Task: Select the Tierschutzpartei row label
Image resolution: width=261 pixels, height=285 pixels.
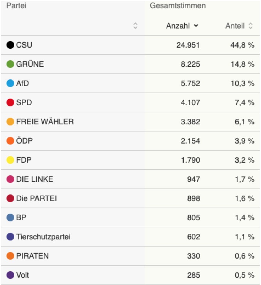Action: click(x=43, y=237)
